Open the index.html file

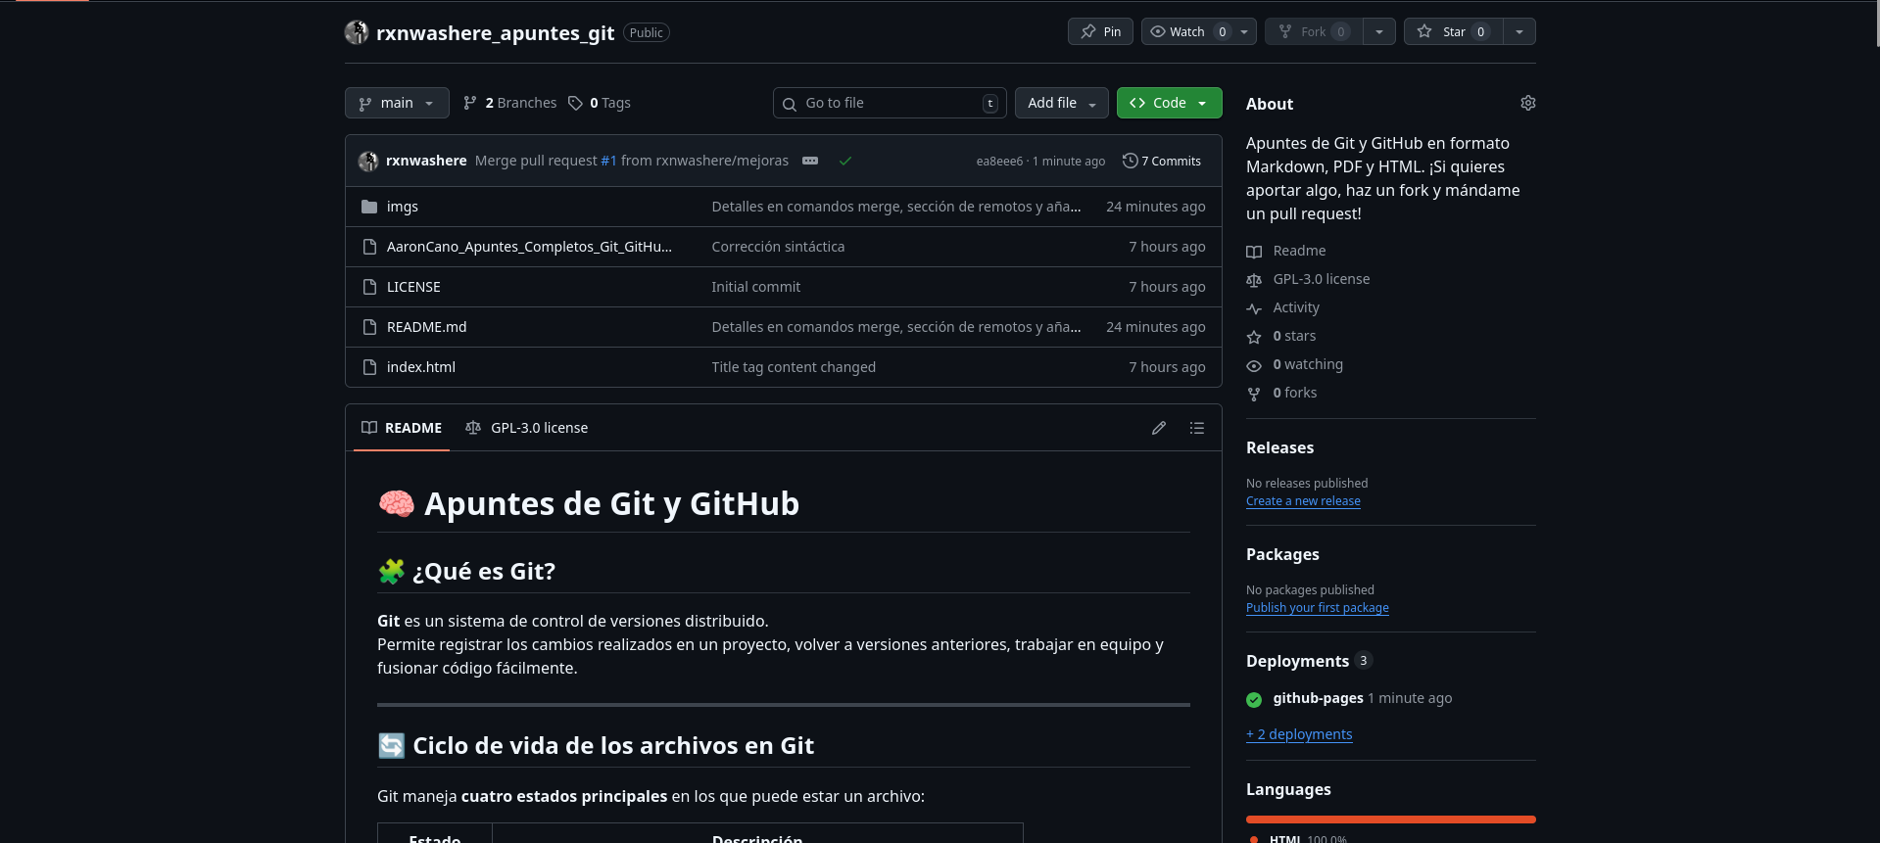421,367
